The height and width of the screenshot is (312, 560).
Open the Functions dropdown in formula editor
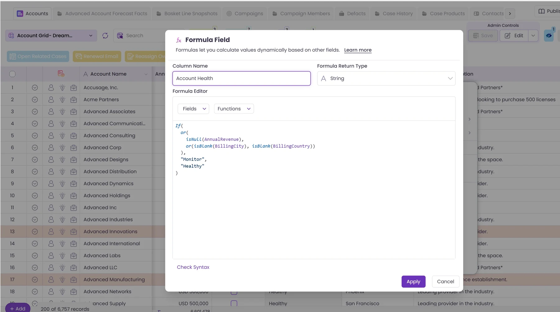point(234,109)
